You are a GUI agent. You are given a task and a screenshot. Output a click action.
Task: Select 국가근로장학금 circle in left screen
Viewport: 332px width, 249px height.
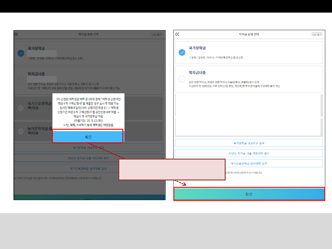click(x=21, y=108)
